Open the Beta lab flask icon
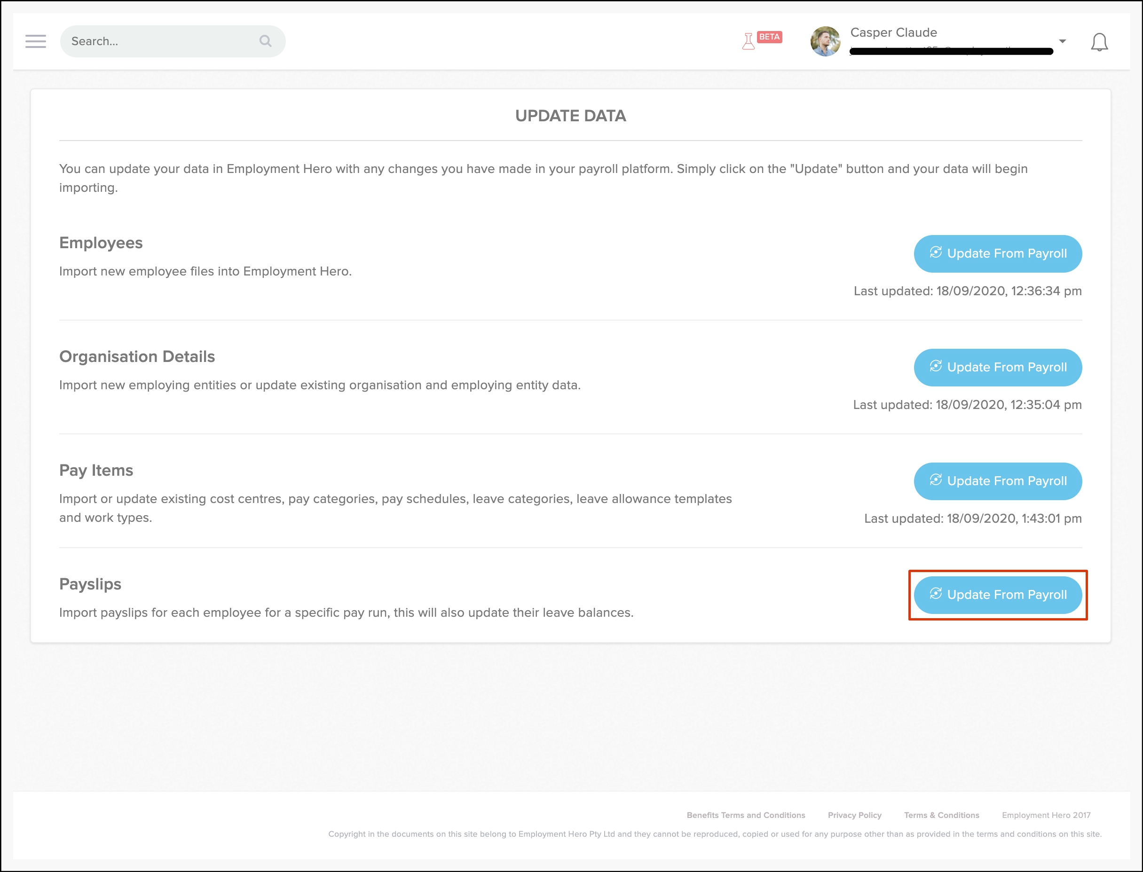 [748, 41]
